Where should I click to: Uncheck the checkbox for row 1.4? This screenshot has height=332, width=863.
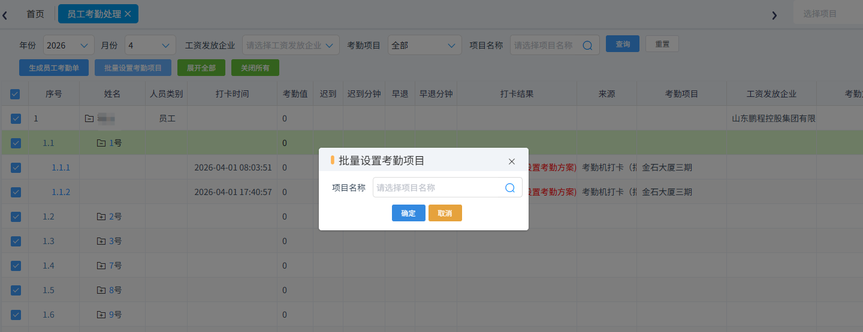coord(16,266)
